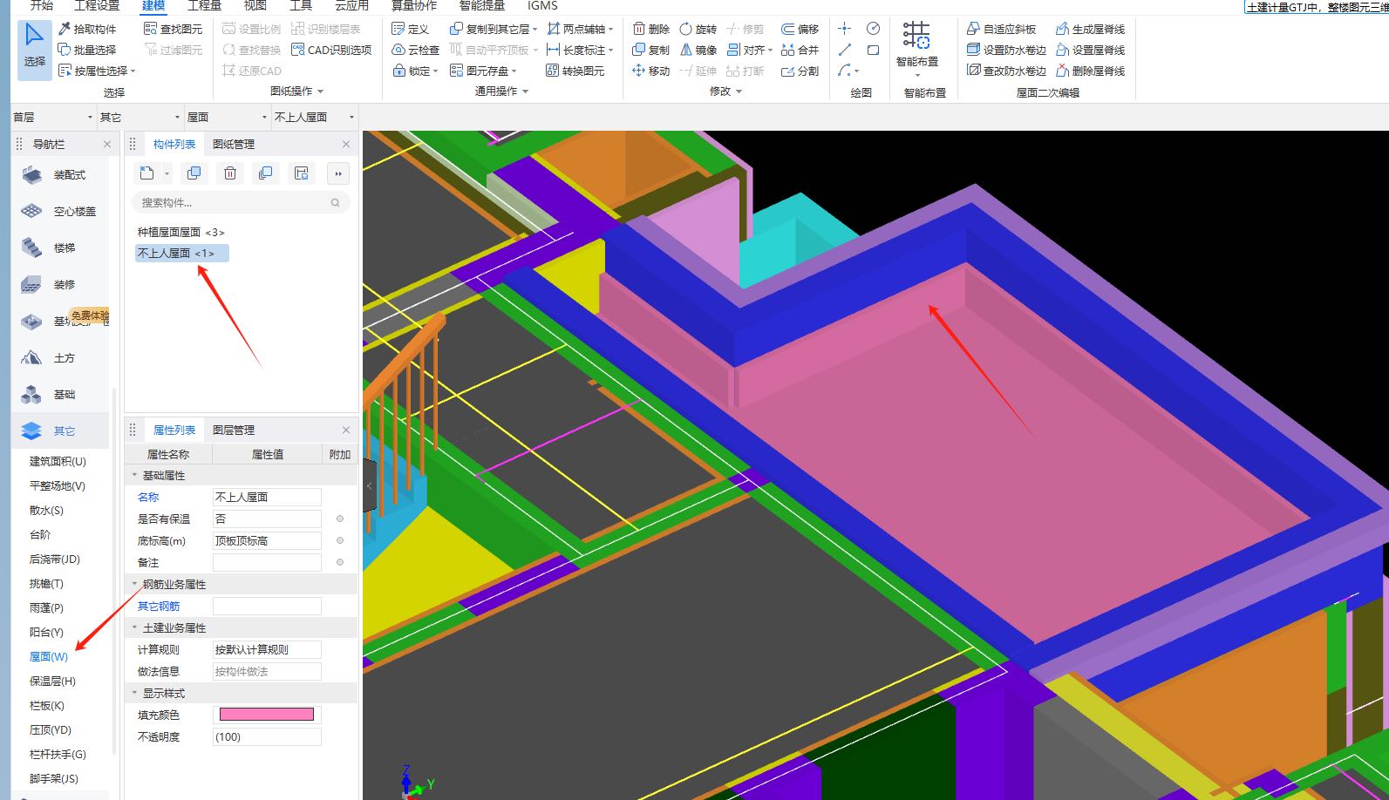This screenshot has height=800, width=1389.
Task: Select the 旋转 rotate tool
Action: tap(698, 29)
